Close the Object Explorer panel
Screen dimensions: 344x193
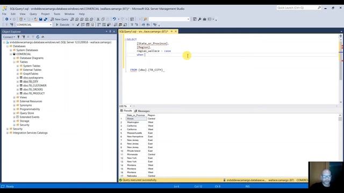(x=114, y=32)
